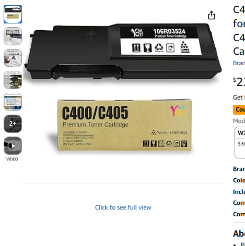Click the VIDEO label under the thumbnails
The width and height of the screenshot is (245, 246).
coord(12,159)
